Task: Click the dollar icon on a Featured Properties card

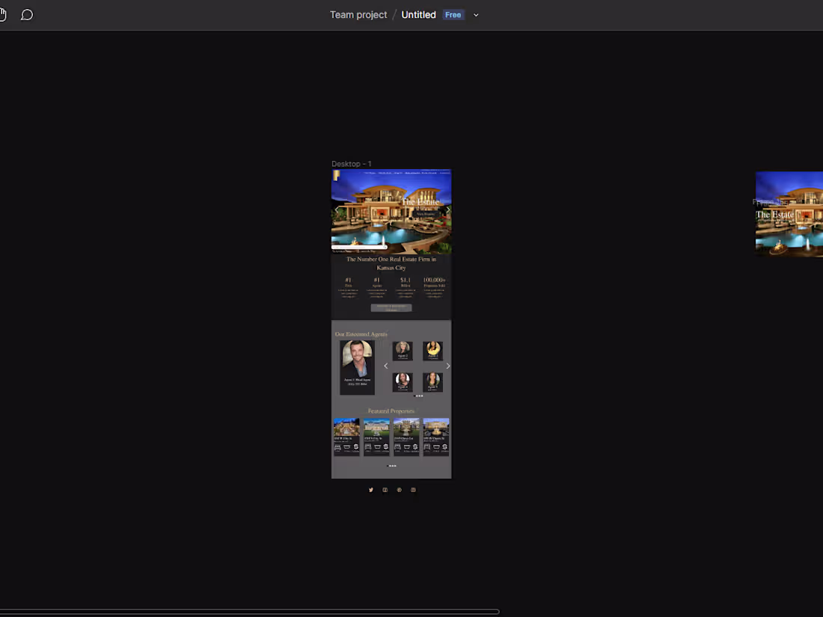Action: [355, 446]
